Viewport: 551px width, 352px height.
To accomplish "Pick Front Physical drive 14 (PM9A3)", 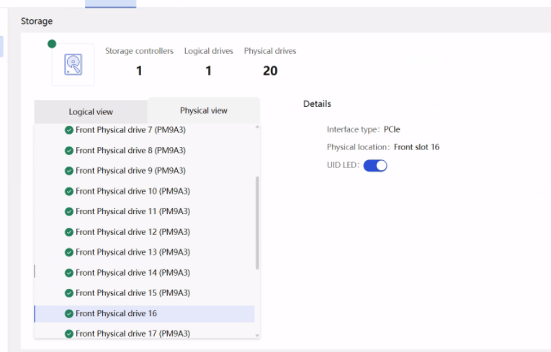I will (x=133, y=273).
